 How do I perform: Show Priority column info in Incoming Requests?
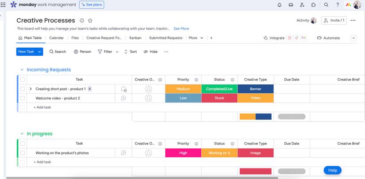coord(196,80)
